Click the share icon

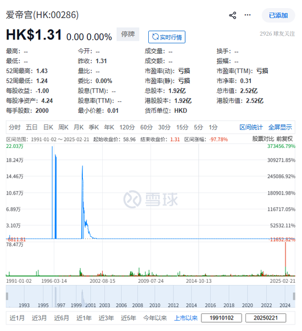click(232, 15)
